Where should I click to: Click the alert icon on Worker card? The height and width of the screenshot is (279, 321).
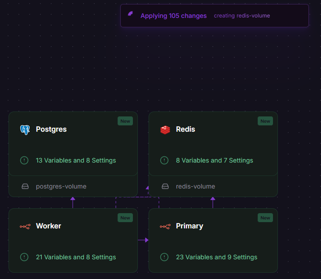(x=24, y=257)
